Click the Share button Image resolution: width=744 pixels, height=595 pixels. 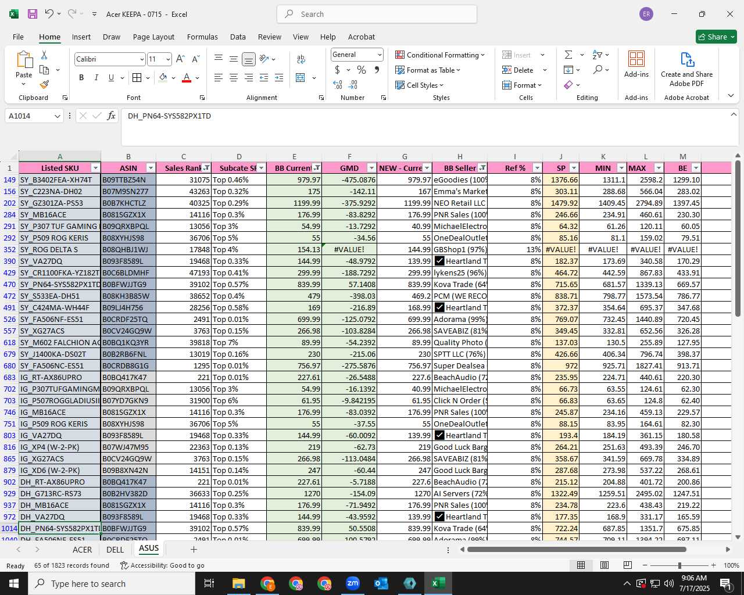click(716, 37)
